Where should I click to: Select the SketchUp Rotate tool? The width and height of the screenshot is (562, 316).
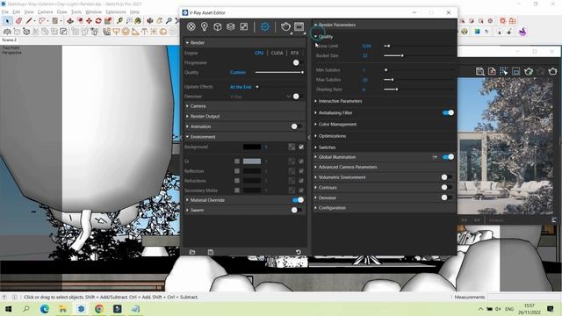tap(98, 21)
